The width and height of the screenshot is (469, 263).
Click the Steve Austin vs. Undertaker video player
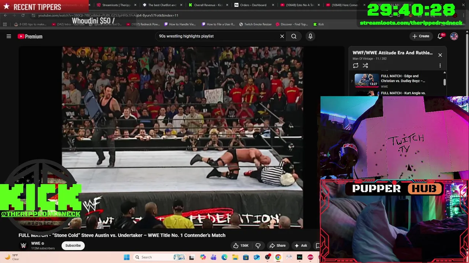pos(182,137)
